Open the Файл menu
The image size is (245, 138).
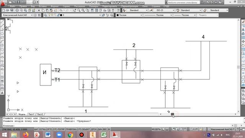13,7
